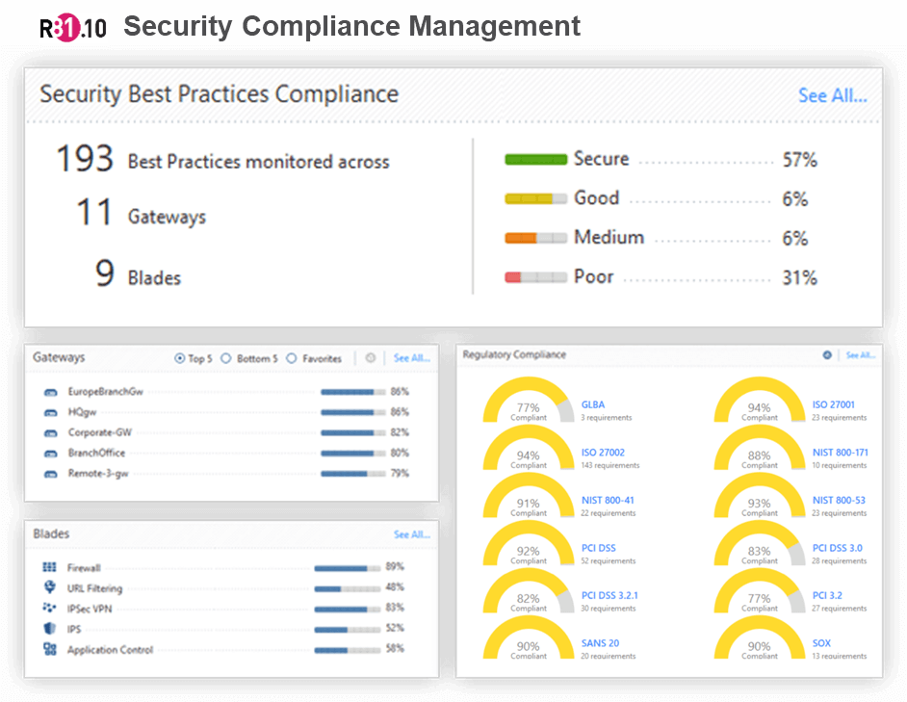Click the Regulatory Compliance settings icon

(827, 354)
